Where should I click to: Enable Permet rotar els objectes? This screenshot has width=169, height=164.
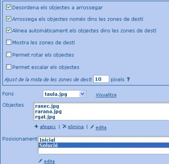coord(8,54)
